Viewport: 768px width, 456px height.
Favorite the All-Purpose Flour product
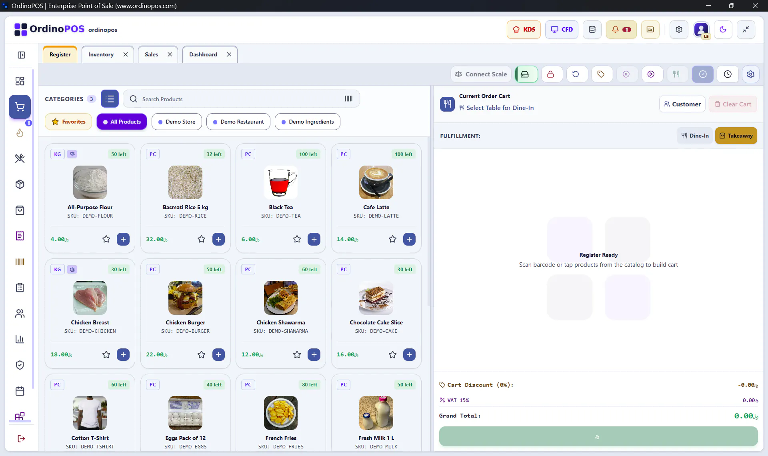tap(106, 239)
